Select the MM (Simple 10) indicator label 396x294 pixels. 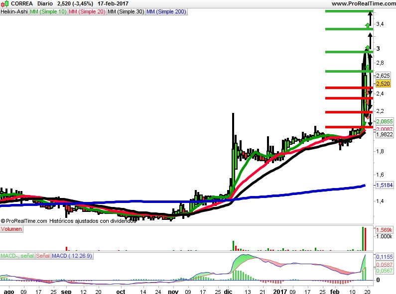(x=48, y=11)
